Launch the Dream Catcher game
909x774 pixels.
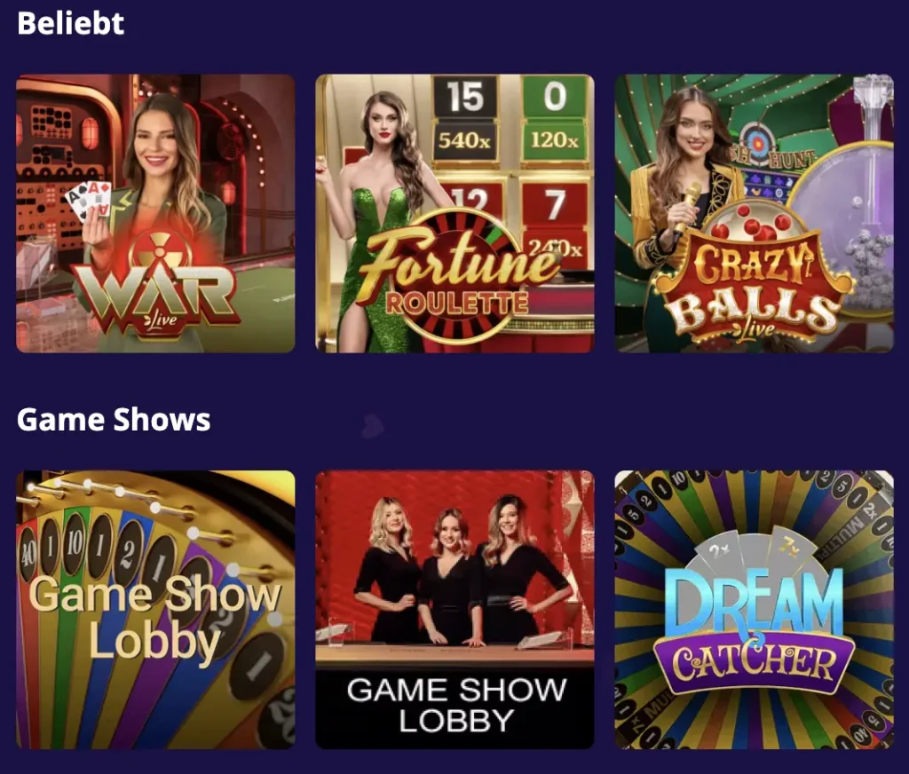pyautogui.click(x=755, y=609)
